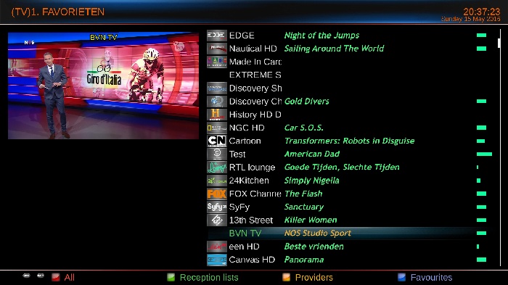Select the Night of the Jumps programme
508x285 pixels.
(x=321, y=36)
